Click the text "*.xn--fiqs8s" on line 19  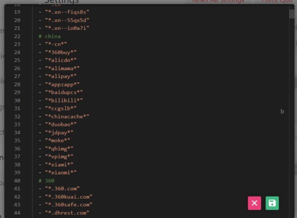click(x=67, y=12)
